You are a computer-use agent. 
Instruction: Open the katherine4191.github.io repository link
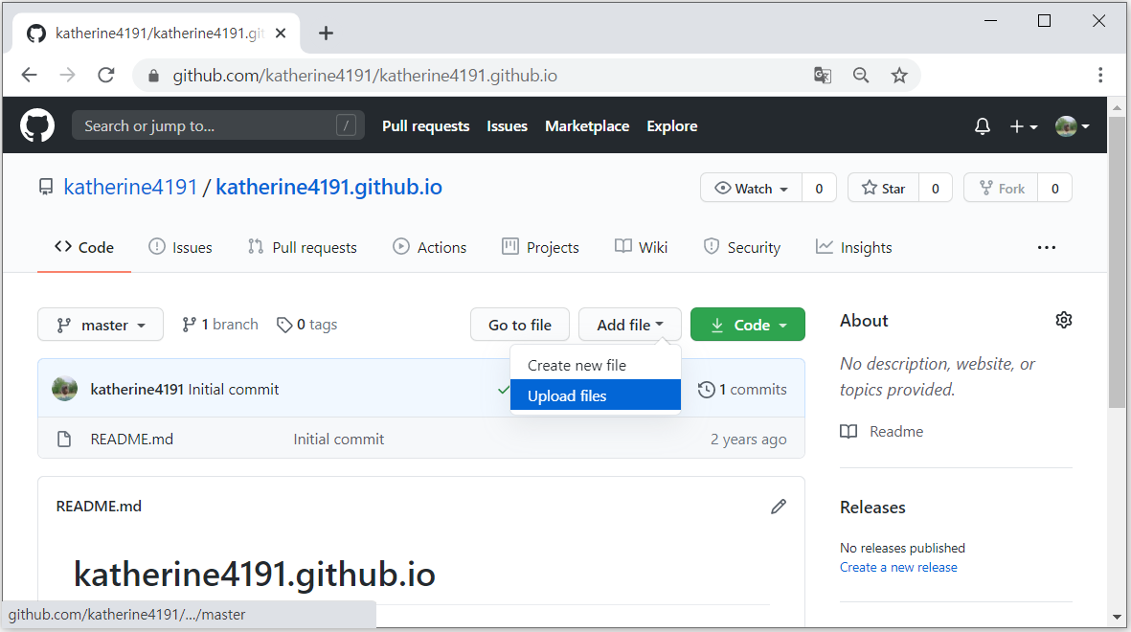tap(328, 187)
